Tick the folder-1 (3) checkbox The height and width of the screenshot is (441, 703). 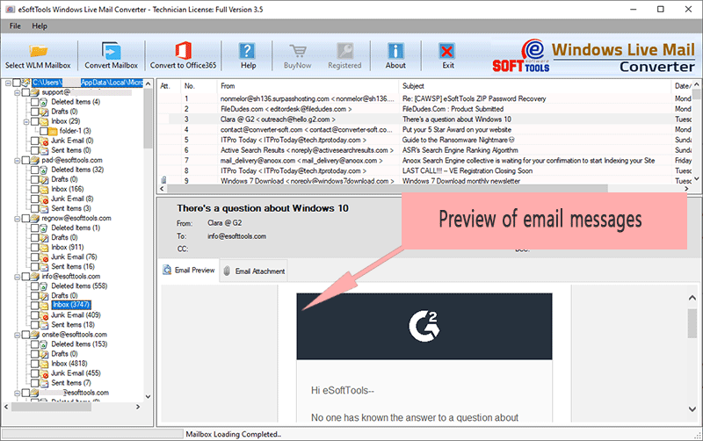pyautogui.click(x=44, y=131)
